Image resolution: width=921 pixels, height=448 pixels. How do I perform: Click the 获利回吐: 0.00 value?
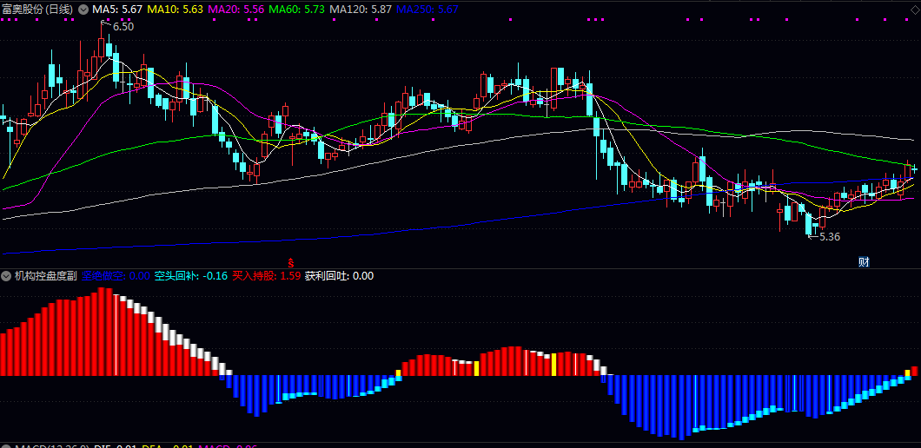pyautogui.click(x=339, y=276)
